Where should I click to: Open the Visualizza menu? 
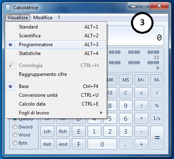pyautogui.click(x=18, y=18)
